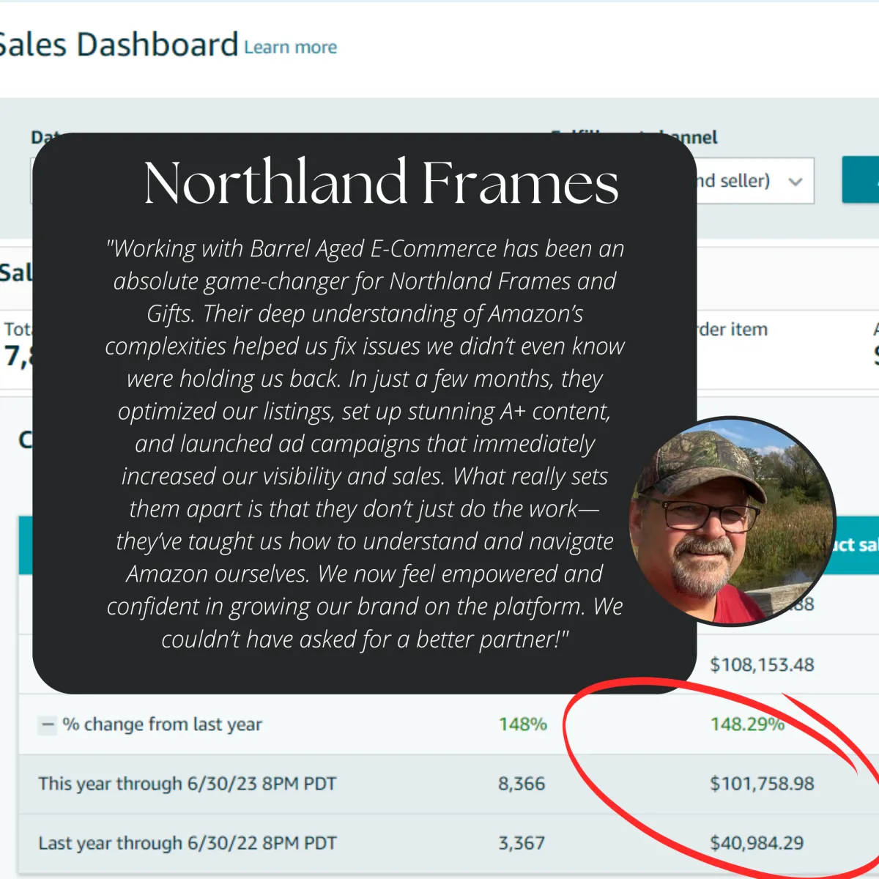Open the Learn more link

[290, 46]
